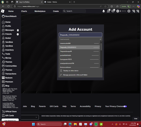Select saved account Sunnyqueen10233
Viewport: 141px width, 127px height.
[x=80, y=59]
